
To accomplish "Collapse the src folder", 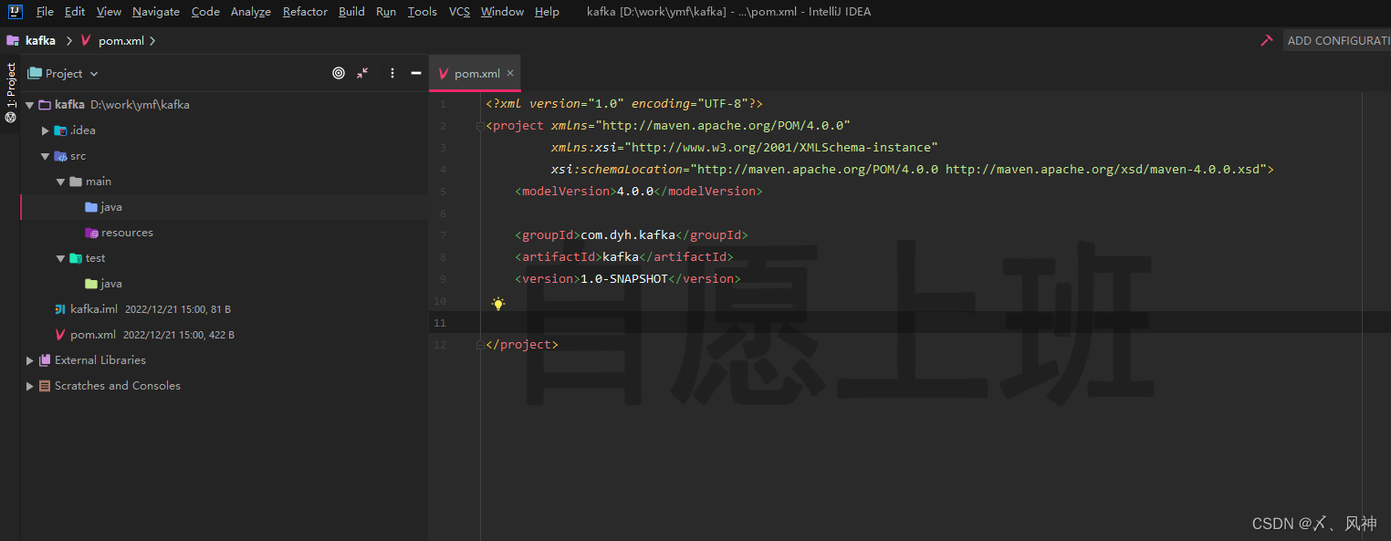I will (45, 156).
